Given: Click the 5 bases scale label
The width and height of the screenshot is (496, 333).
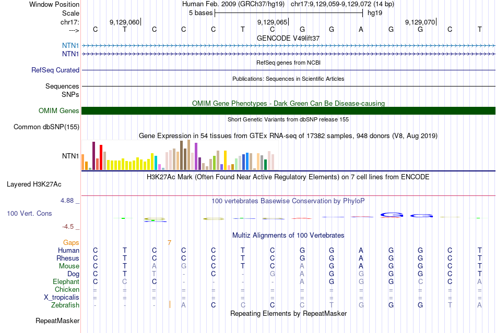Looking at the screenshot, I should (200, 13).
